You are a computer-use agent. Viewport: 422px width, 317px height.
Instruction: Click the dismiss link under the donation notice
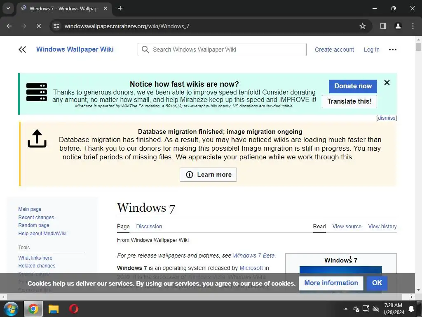[x=387, y=118]
